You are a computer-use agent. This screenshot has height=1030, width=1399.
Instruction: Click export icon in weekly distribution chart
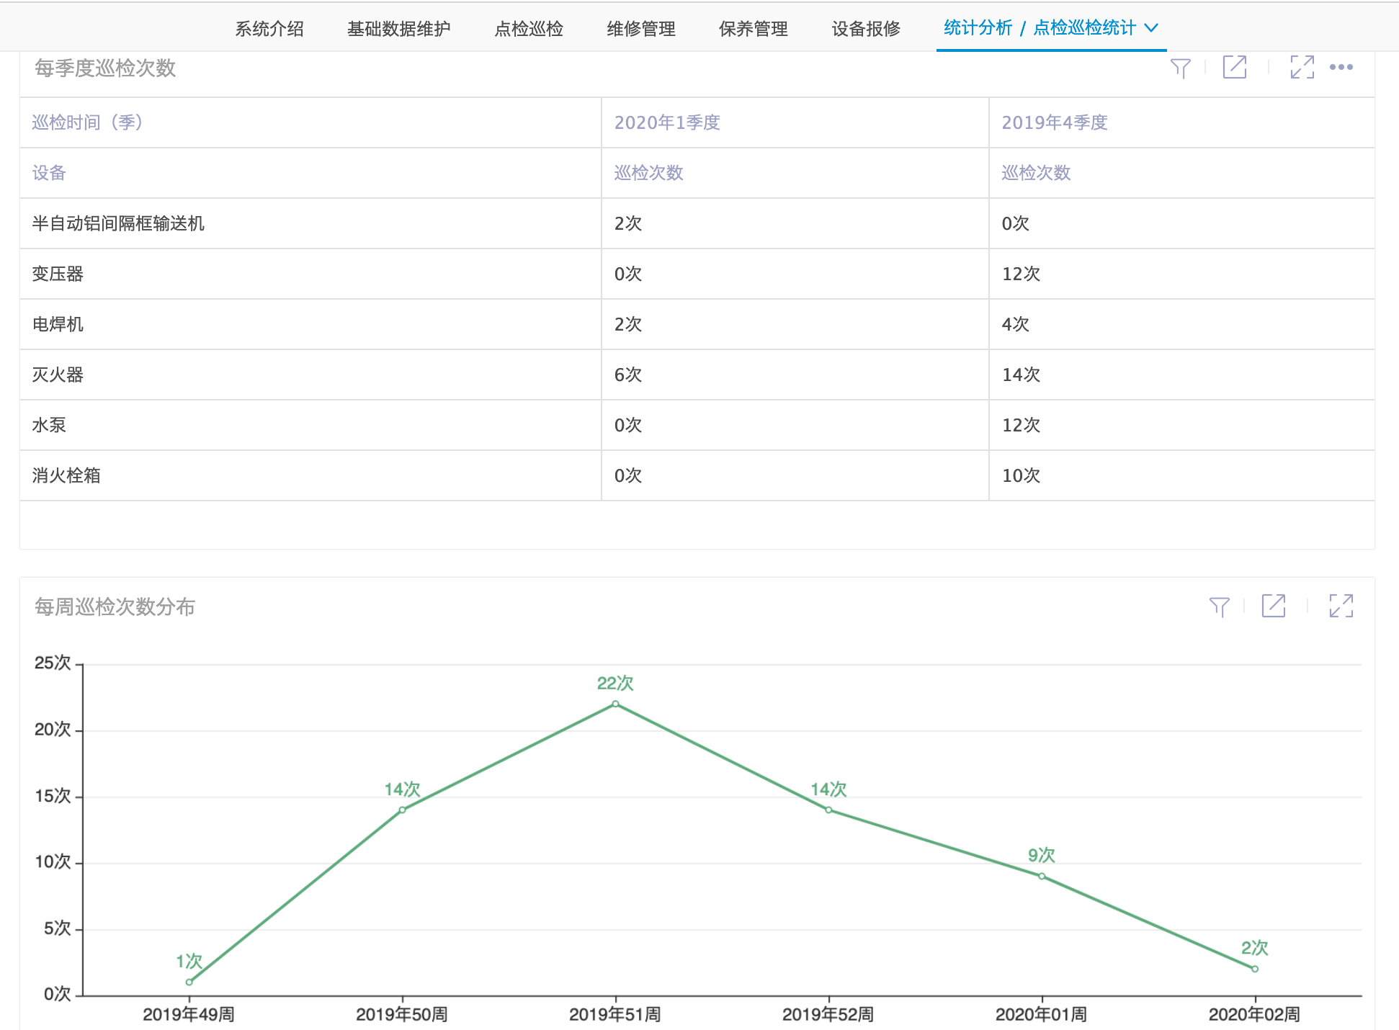(x=1273, y=606)
